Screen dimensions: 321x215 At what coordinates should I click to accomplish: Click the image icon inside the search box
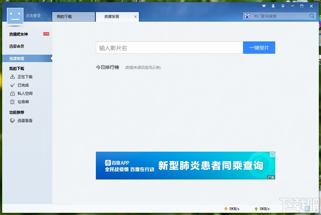247,16
